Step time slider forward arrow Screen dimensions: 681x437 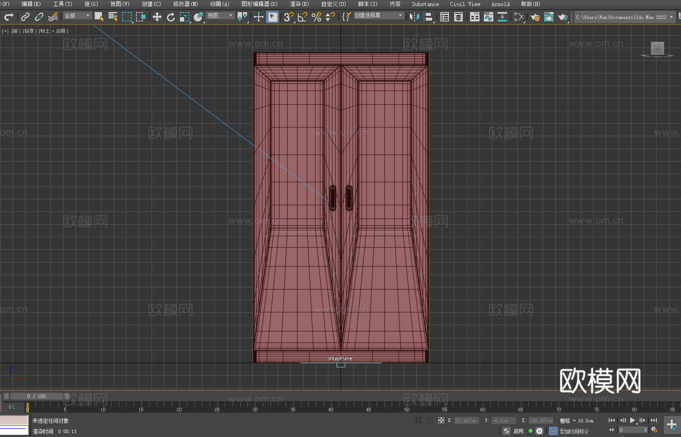pos(67,396)
